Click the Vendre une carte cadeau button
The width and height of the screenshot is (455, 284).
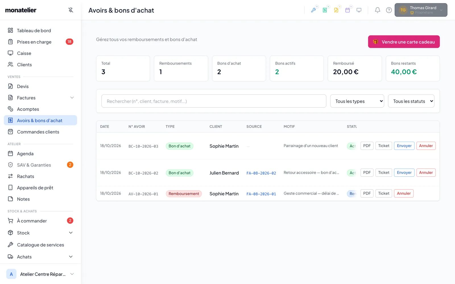(x=404, y=42)
